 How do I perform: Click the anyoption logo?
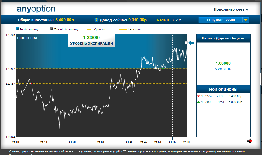[x=36, y=9]
